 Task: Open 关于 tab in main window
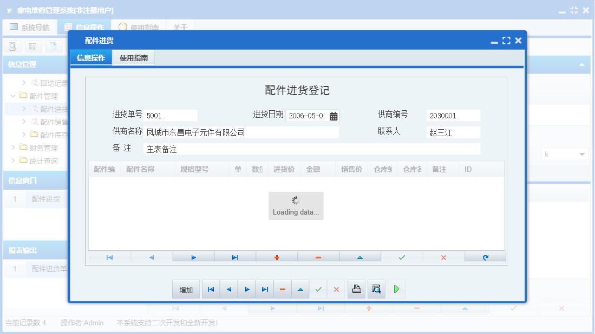point(180,27)
